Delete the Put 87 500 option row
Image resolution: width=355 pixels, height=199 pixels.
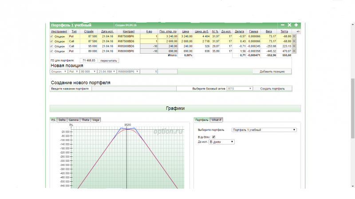click(294, 36)
